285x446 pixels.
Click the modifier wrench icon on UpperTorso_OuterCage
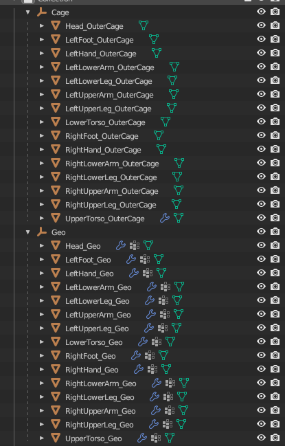pyautogui.click(x=165, y=218)
